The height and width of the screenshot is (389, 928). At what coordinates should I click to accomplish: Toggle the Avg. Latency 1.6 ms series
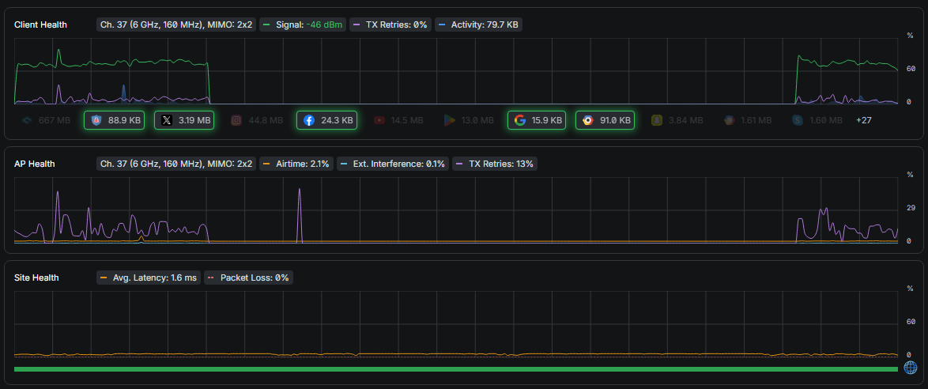pos(149,278)
